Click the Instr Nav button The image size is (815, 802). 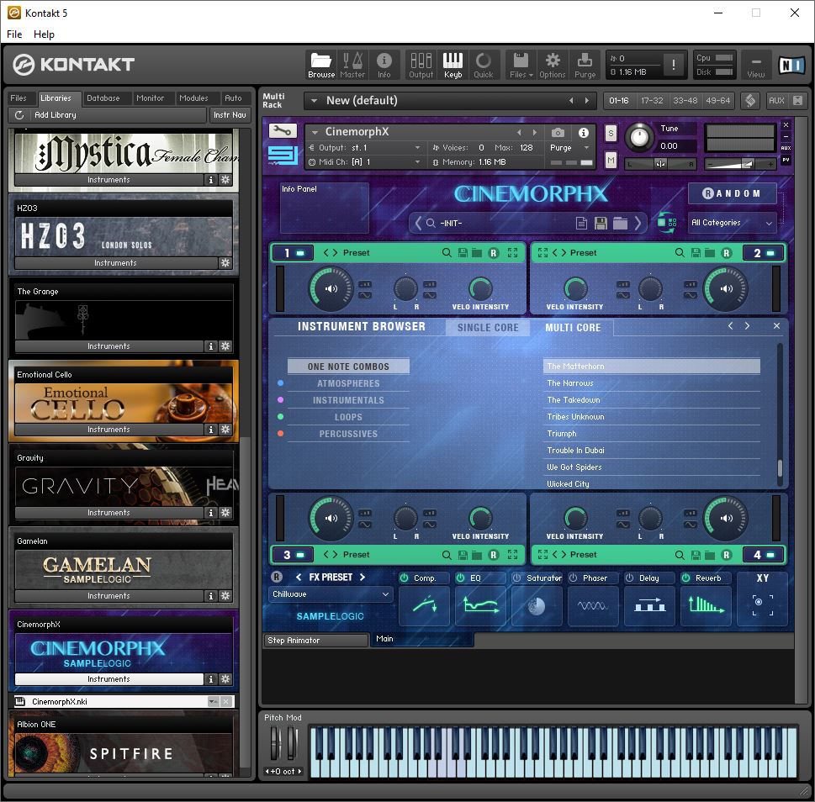point(230,115)
